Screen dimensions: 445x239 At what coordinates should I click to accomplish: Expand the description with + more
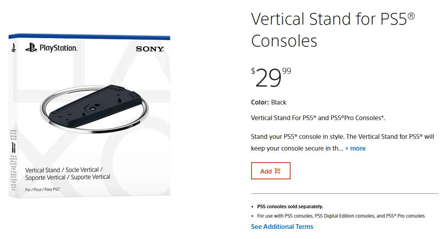355,148
